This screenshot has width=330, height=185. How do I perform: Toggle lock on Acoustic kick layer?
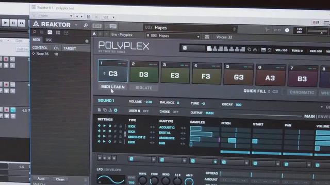[x=121, y=126]
